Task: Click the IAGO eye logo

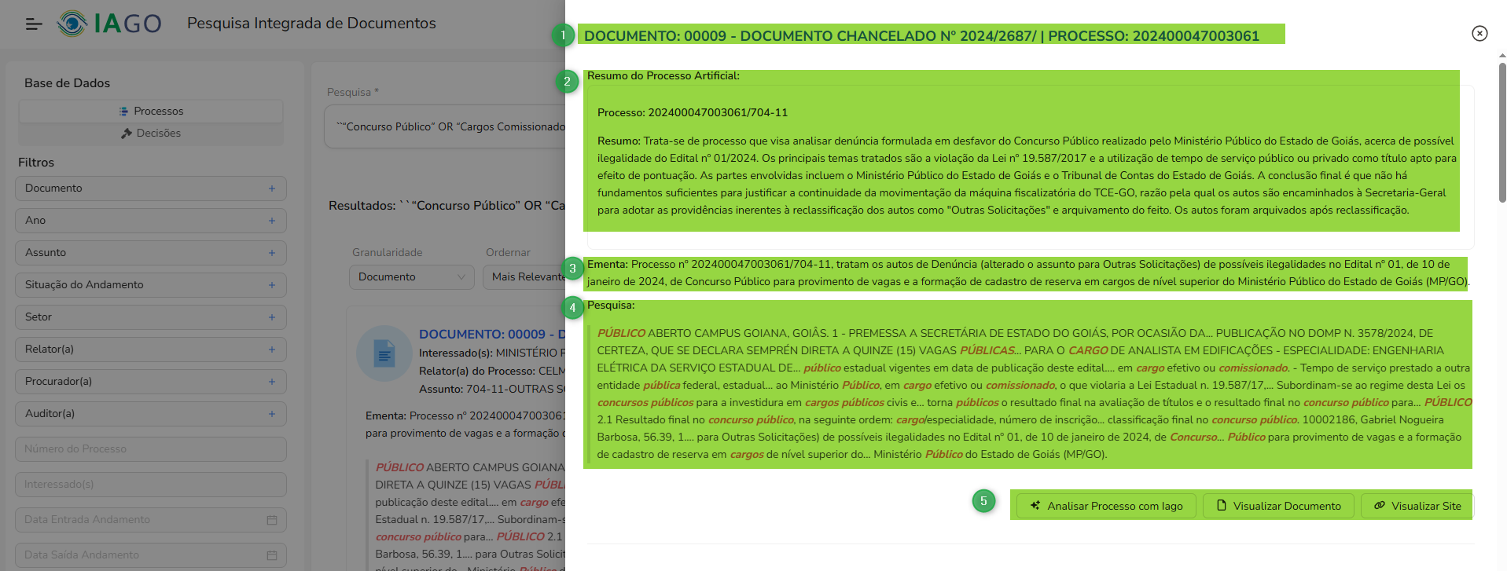Action: [x=72, y=24]
